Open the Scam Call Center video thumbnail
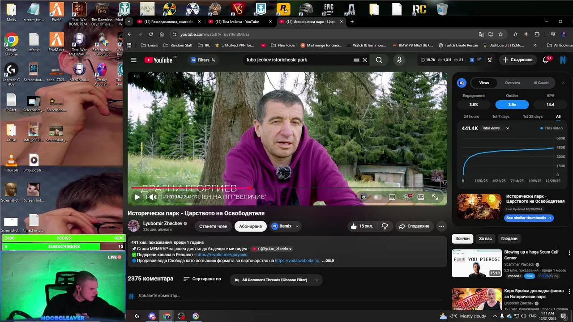 [477, 263]
